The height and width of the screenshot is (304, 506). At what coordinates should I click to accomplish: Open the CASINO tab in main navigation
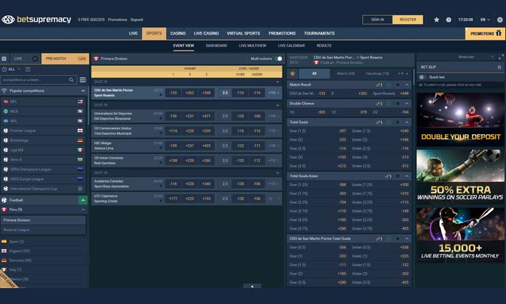click(x=178, y=33)
